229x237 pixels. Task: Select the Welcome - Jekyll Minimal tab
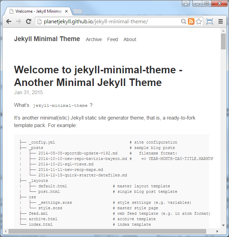tap(38, 11)
